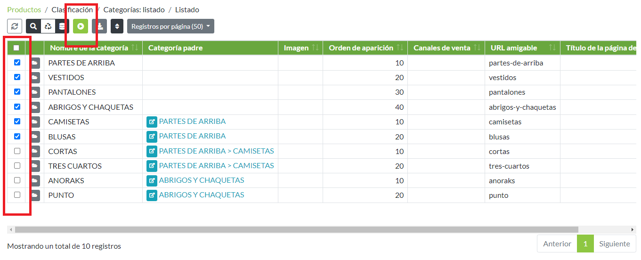
Task: Sort by Imagen column
Action: 300,48
